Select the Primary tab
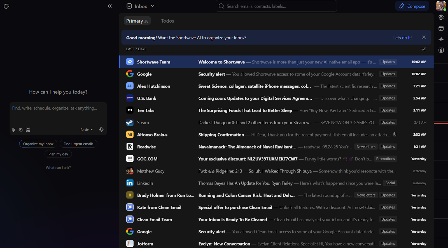Viewport: 448px width, 248px height. tap(137, 21)
